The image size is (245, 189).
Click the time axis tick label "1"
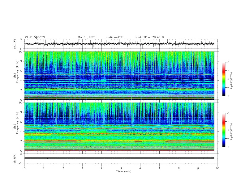point(44,168)
